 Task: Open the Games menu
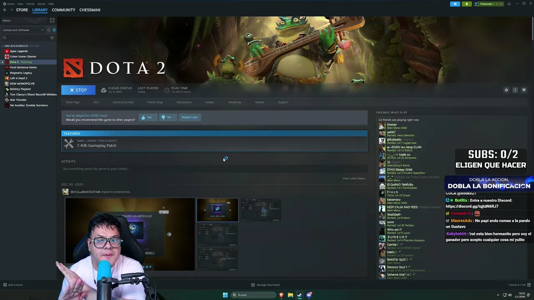tap(41, 4)
